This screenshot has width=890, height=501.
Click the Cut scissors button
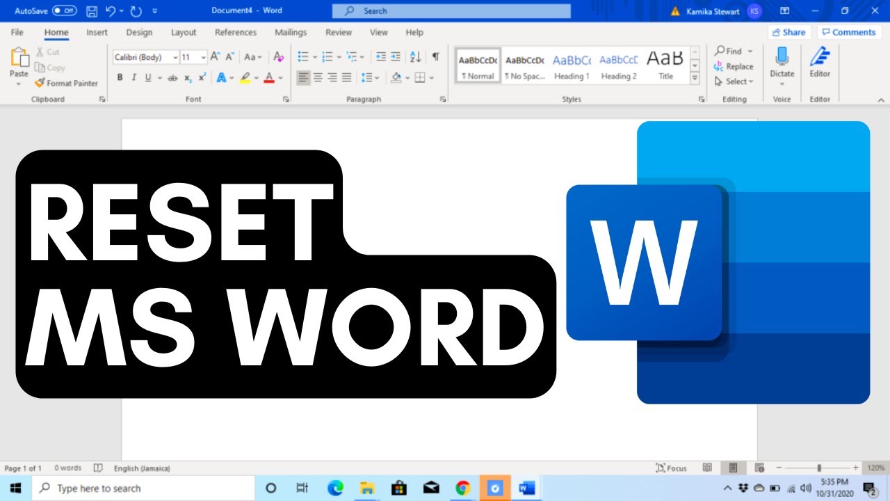tap(47, 52)
